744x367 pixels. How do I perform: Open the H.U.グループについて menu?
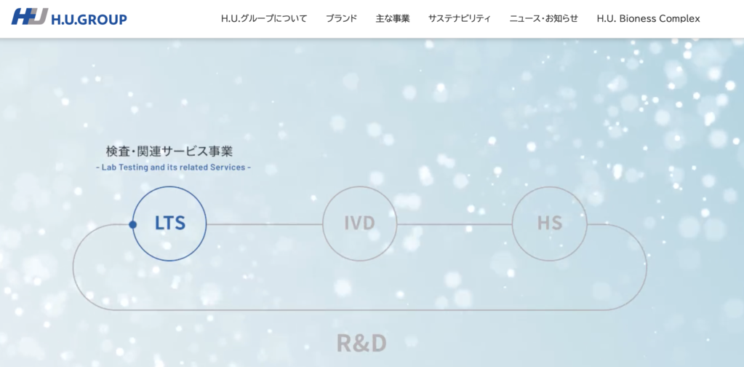point(264,19)
